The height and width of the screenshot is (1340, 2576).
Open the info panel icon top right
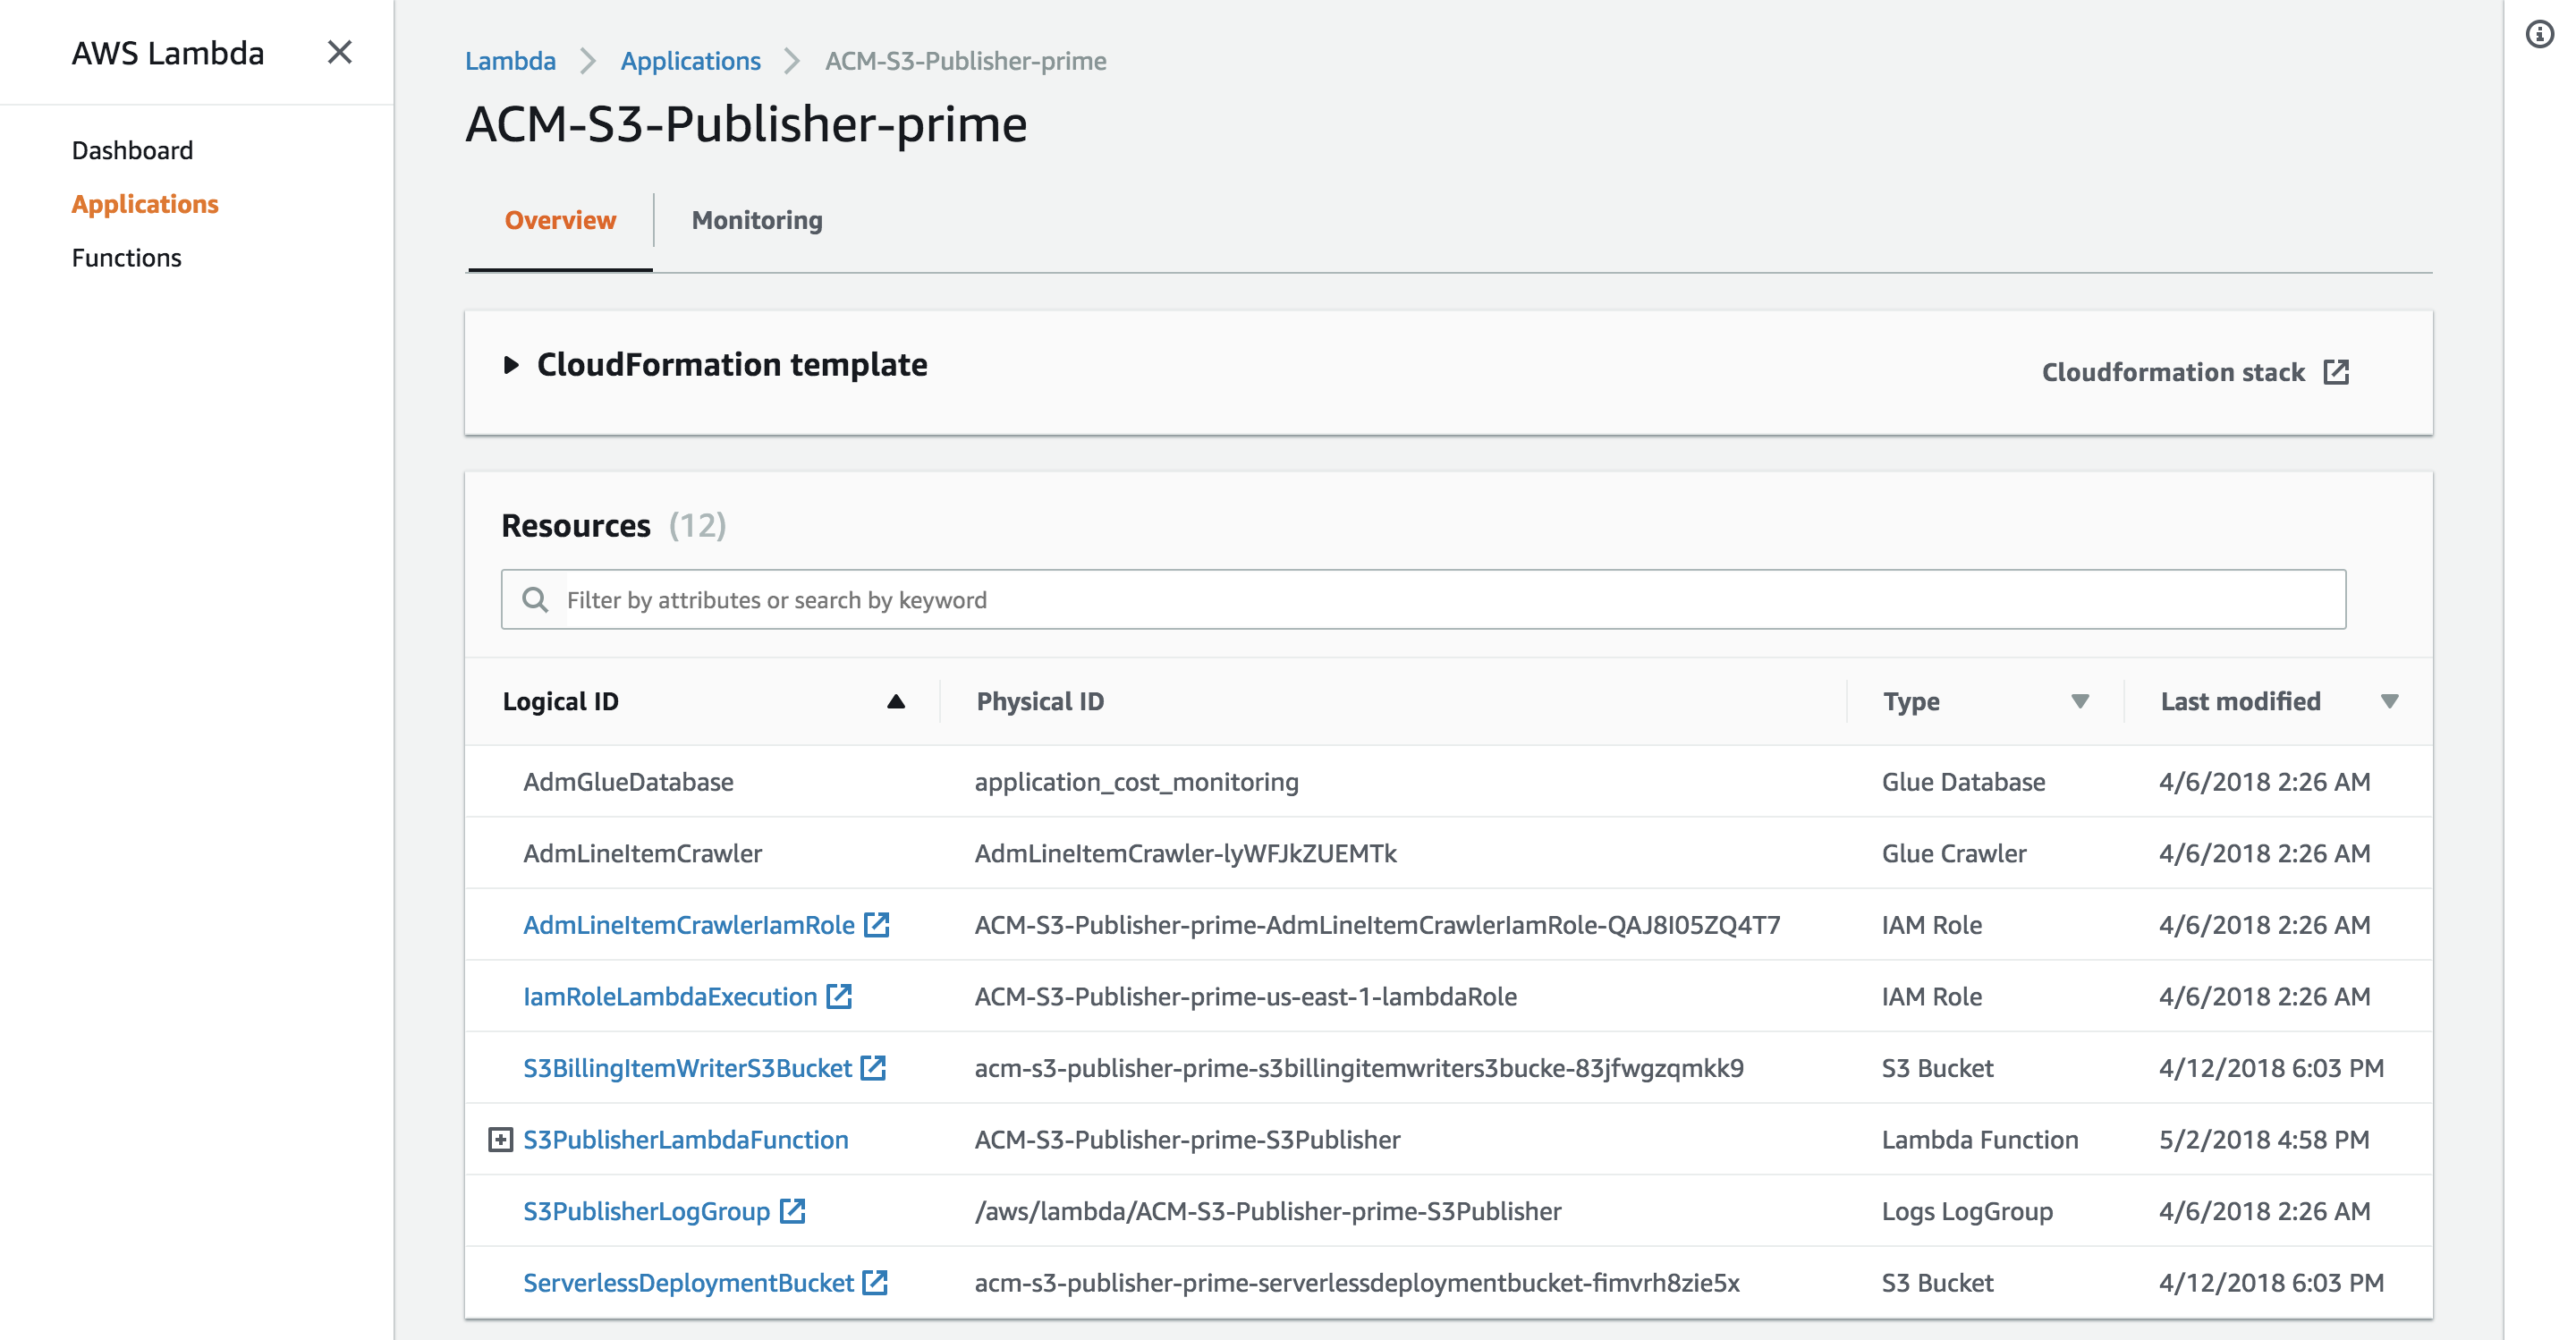tap(2541, 36)
